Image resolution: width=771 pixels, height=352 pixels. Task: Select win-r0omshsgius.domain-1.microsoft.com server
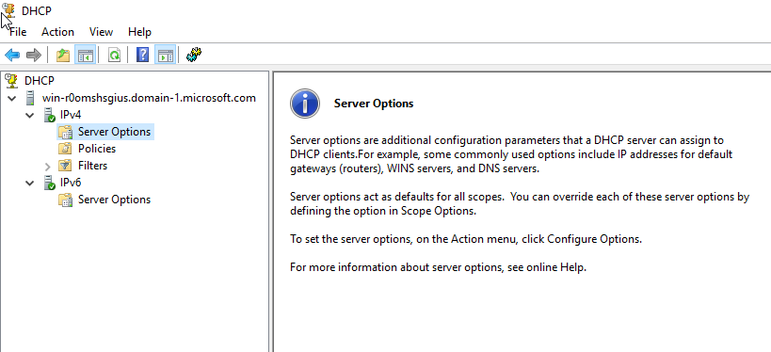[149, 98]
